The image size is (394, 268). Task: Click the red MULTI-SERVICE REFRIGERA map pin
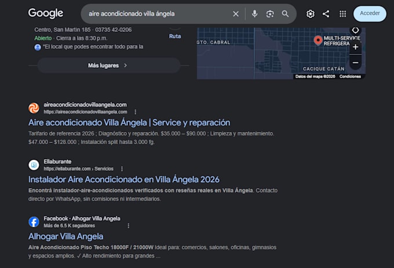(x=318, y=40)
